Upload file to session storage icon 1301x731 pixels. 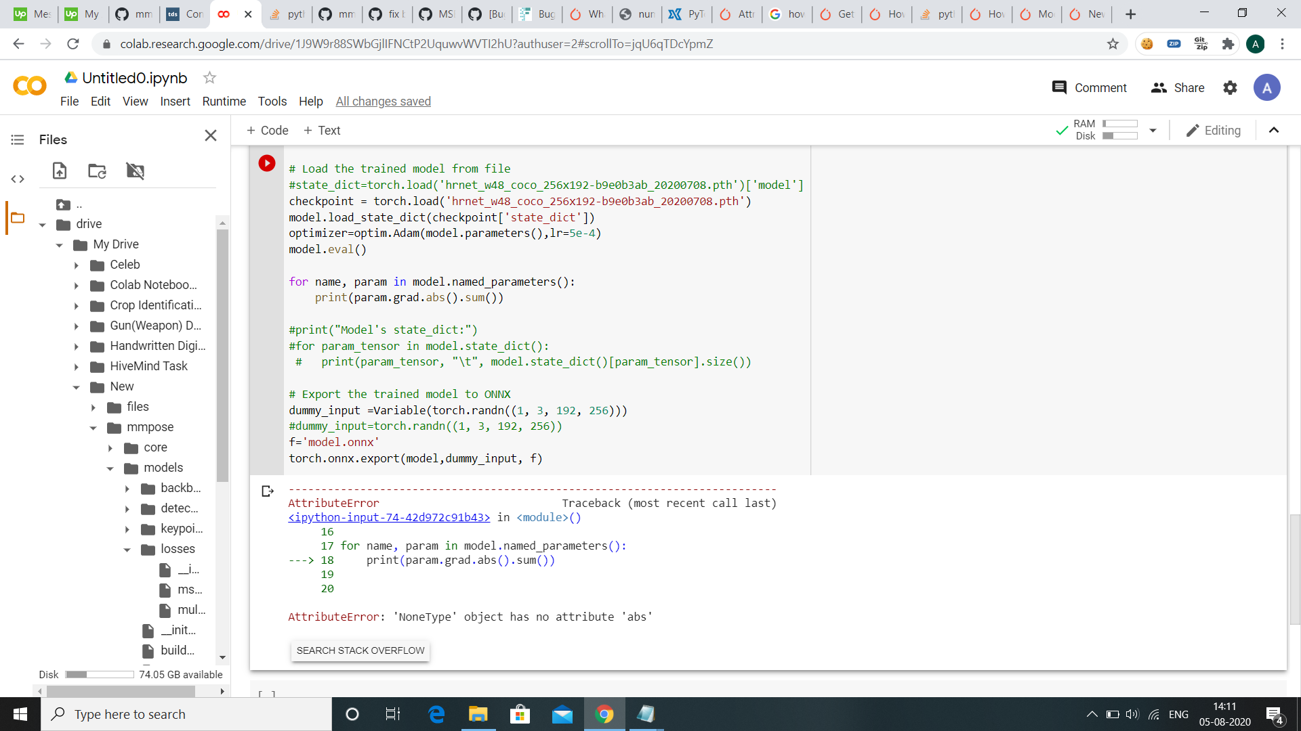[60, 171]
